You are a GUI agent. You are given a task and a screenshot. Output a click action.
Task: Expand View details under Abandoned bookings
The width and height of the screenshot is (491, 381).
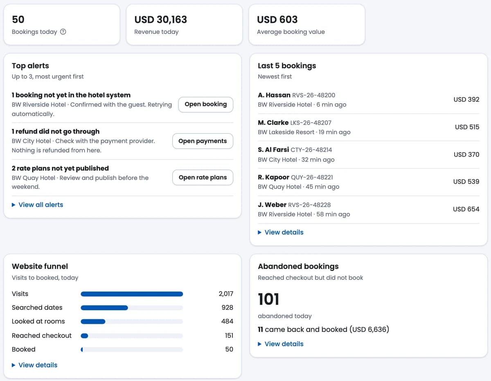point(281,344)
